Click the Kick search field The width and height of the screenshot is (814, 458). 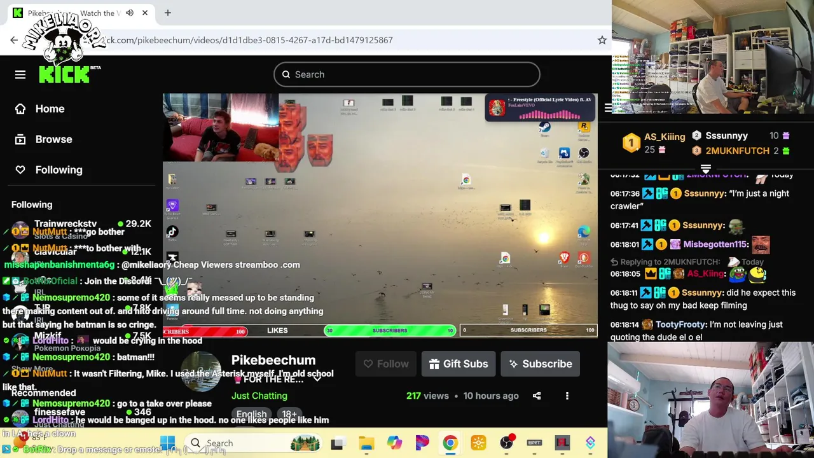[x=407, y=74]
